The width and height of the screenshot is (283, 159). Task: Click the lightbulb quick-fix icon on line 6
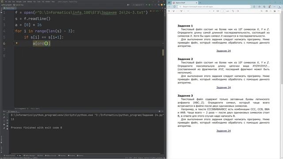17,43
